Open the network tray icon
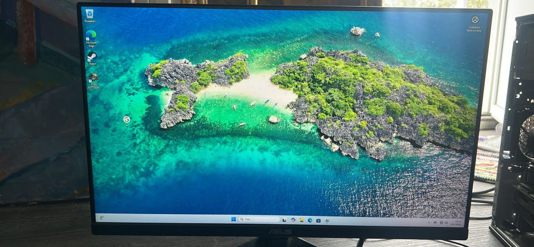The width and height of the screenshot is (534, 247). pyautogui.click(x=441, y=223)
